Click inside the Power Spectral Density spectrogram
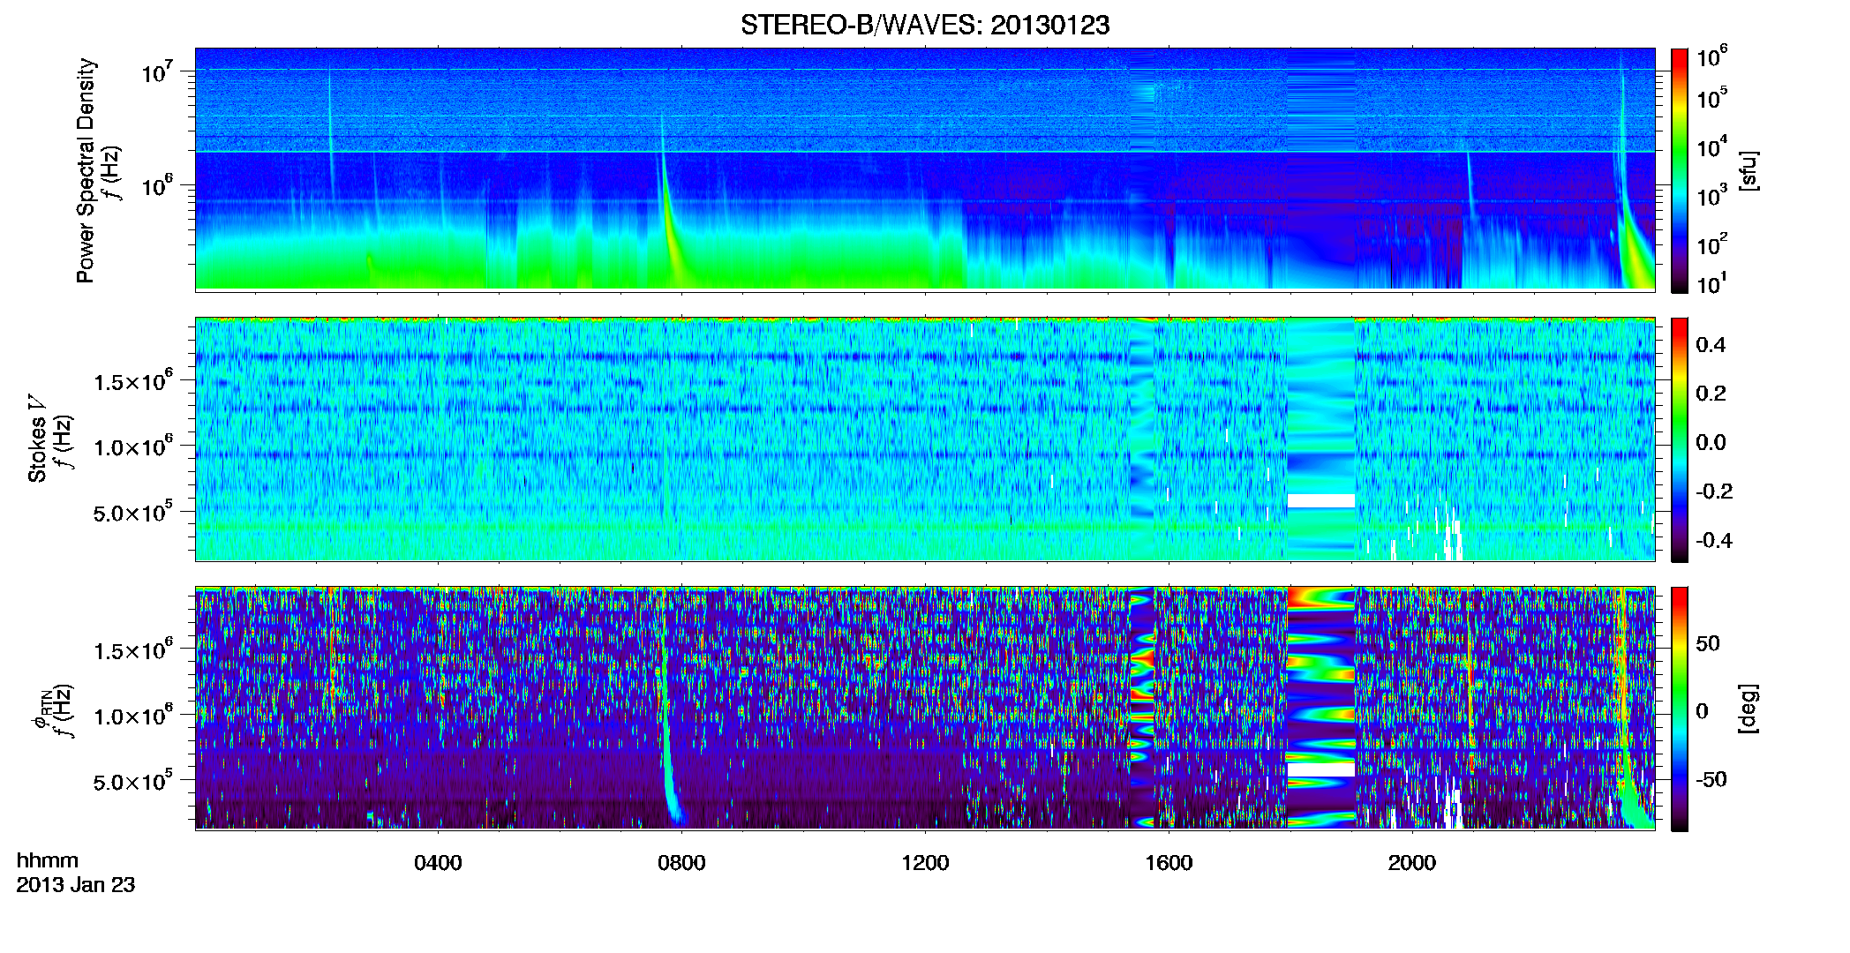Screen dimensions: 1850x953 click(x=925, y=169)
